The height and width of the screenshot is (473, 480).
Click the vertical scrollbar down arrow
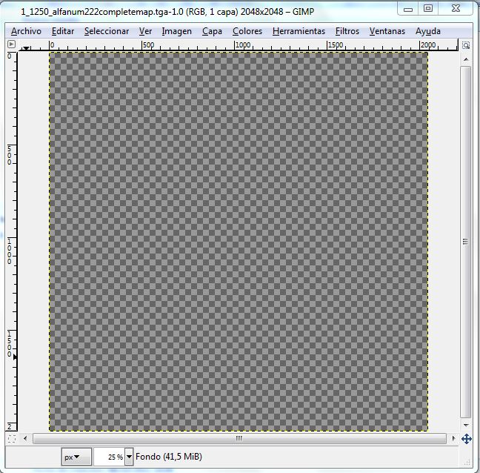466,424
